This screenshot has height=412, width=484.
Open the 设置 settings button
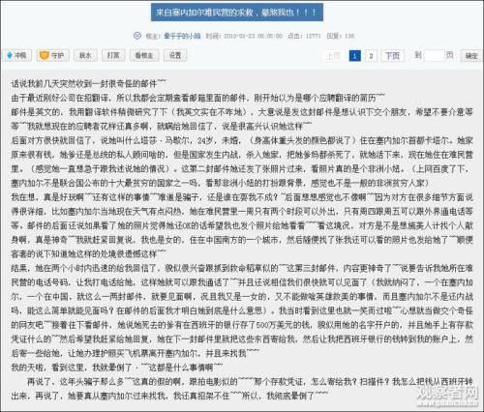175,55
